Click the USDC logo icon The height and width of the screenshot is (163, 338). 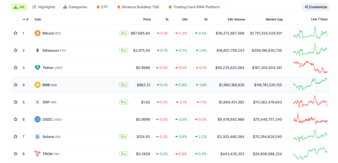(x=38, y=119)
